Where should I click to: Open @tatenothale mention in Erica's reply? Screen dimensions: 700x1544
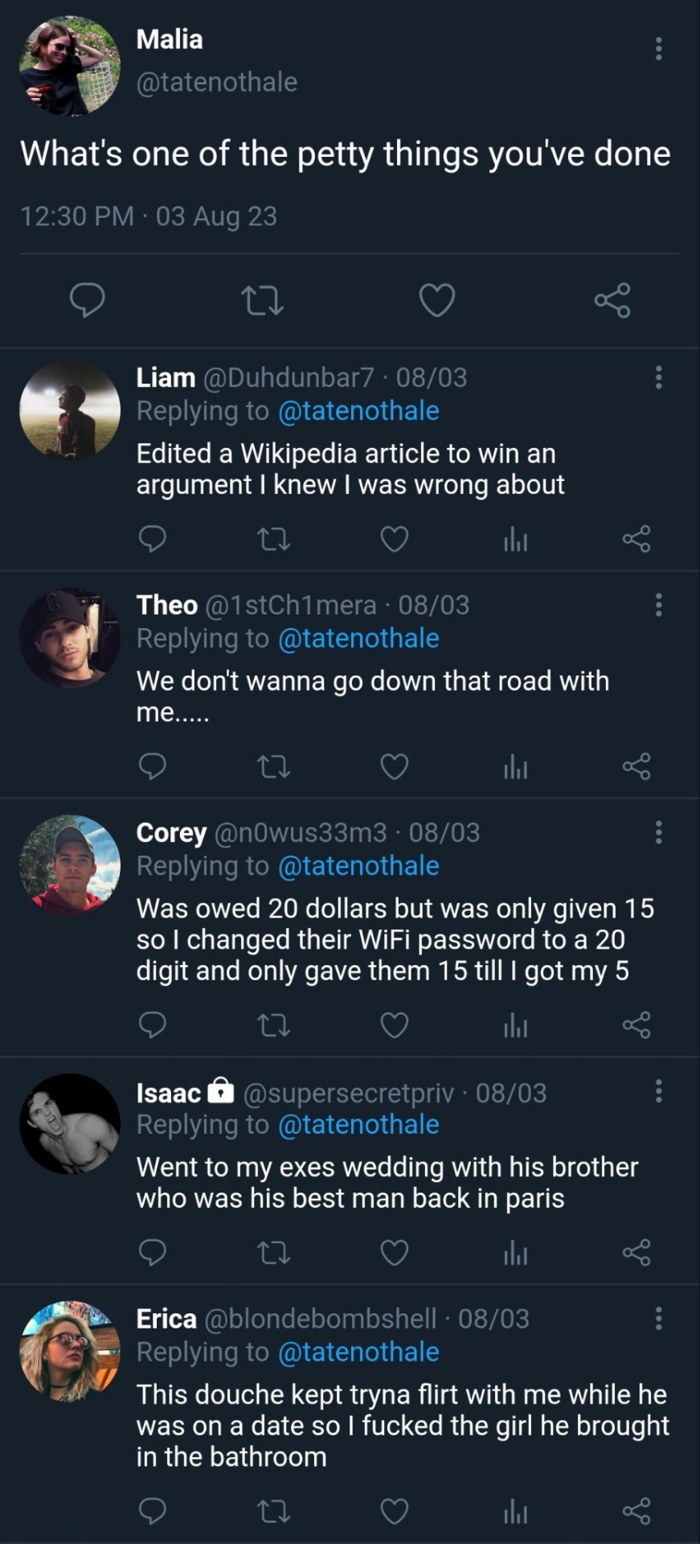tap(358, 1352)
